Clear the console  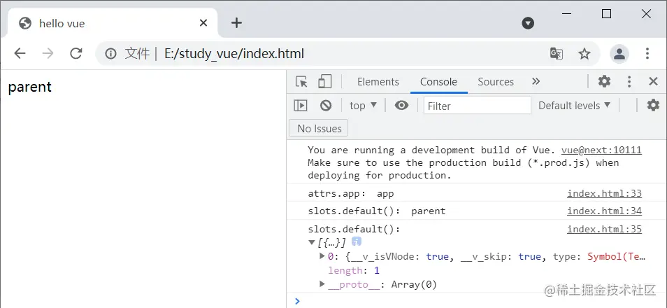[326, 105]
